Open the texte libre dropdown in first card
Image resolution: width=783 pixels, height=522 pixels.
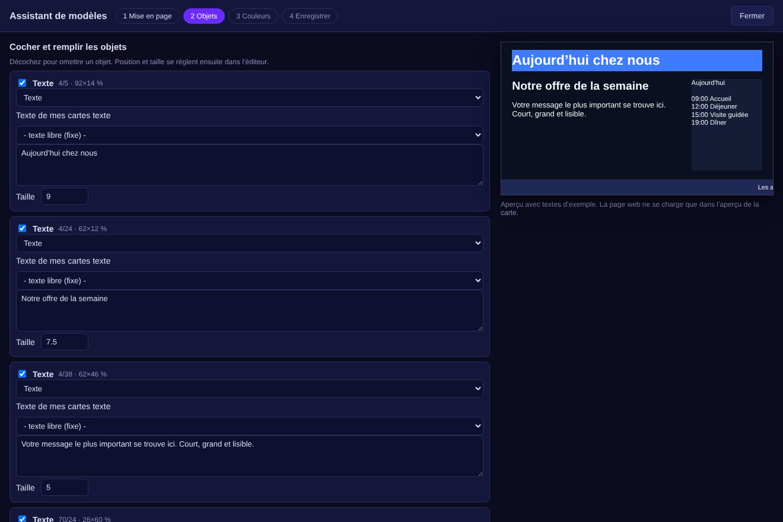pos(250,135)
